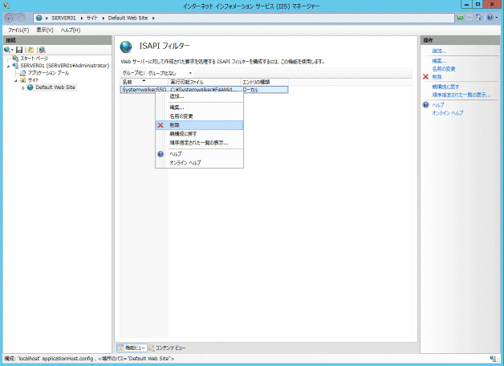Open the connect icon's dropdown arrow in connections toolbar
This screenshot has height=366, width=504.
point(12,50)
